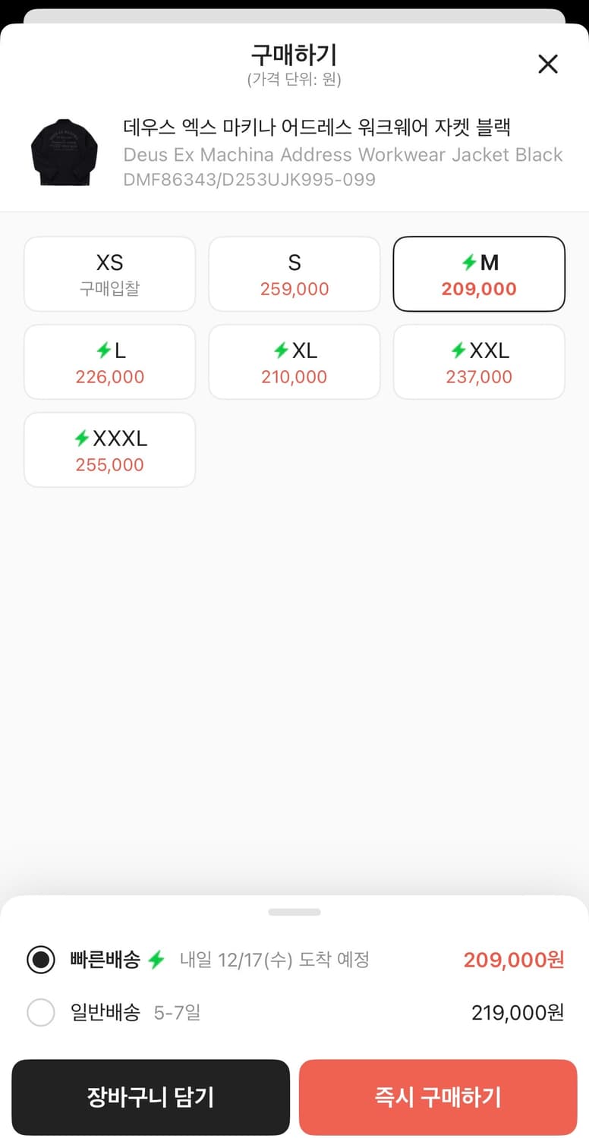
Task: Tap the 장바구니 담기 add-to-cart button
Action: 151,1097
